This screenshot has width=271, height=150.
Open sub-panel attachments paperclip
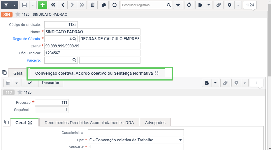click(225, 83)
